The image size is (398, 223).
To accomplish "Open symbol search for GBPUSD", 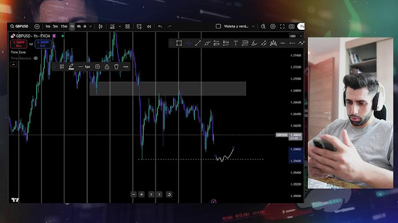I will click(x=19, y=26).
